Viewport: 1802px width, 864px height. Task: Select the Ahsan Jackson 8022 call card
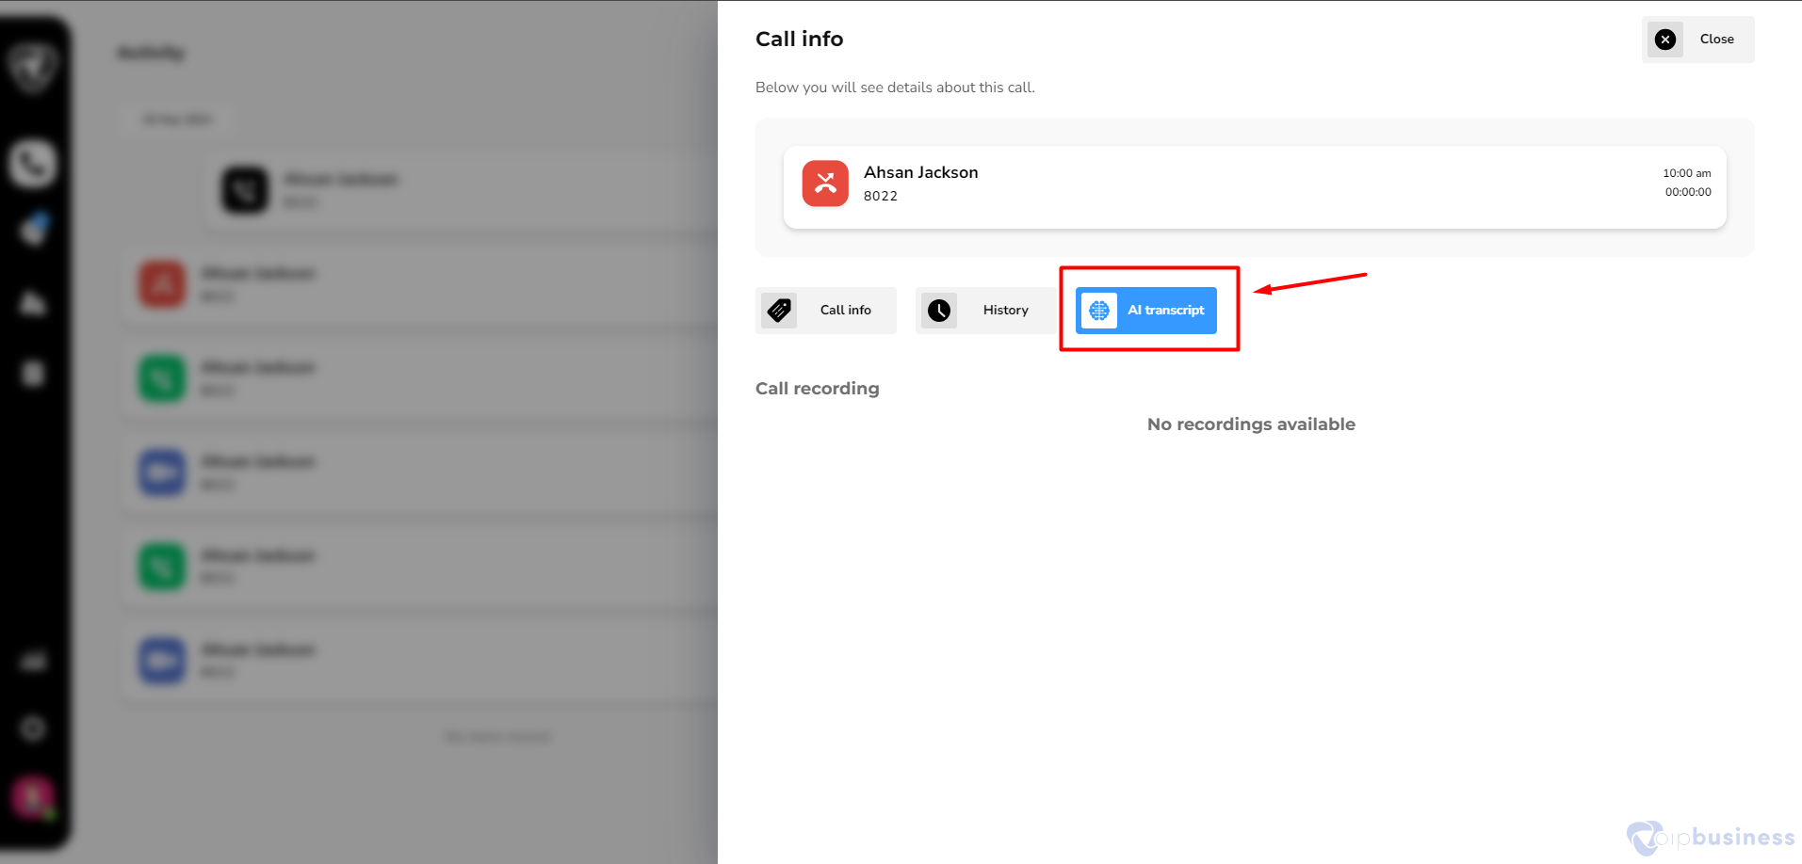pyautogui.click(x=1254, y=186)
